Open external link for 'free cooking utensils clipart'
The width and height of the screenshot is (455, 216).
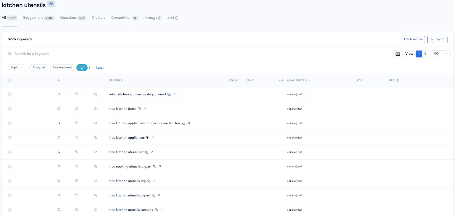(x=160, y=166)
